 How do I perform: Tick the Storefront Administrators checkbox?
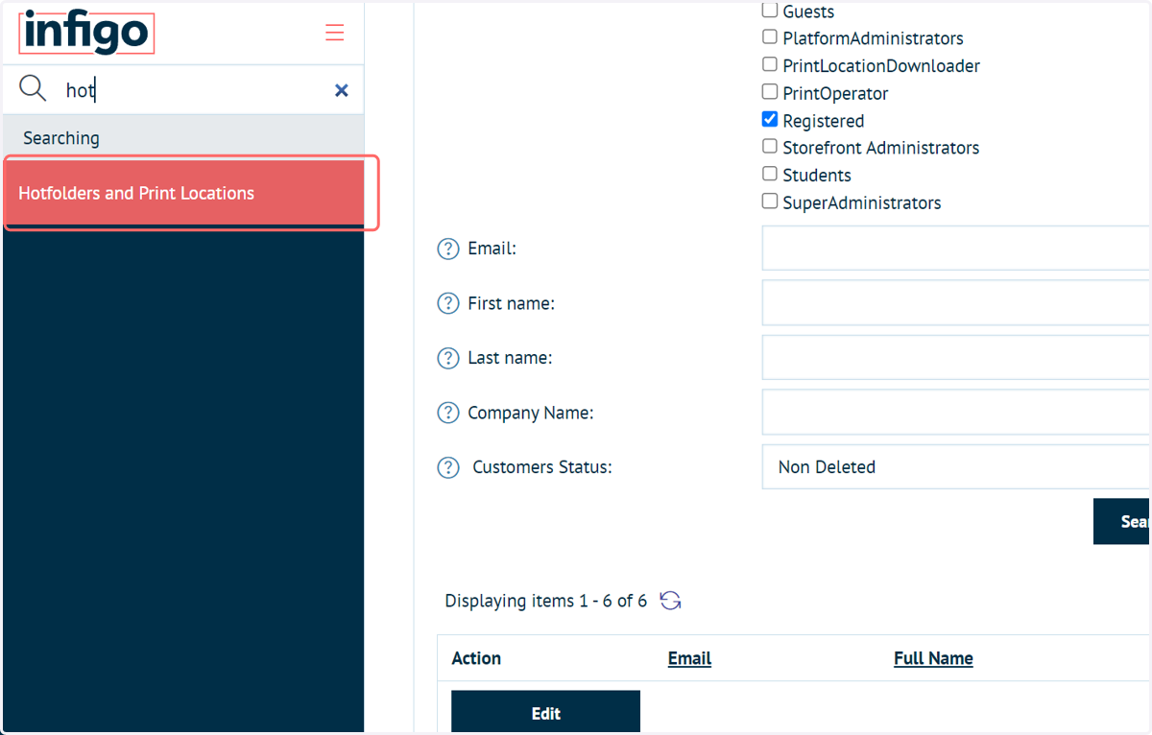pos(770,147)
